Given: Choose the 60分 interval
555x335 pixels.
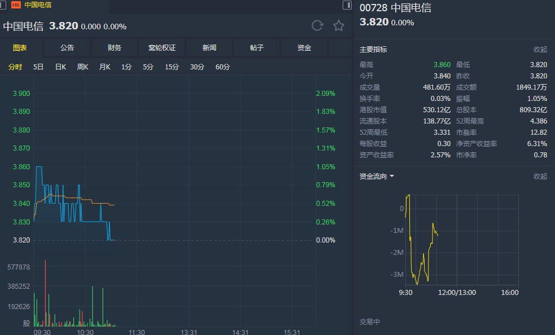Looking at the screenshot, I should tap(222, 67).
